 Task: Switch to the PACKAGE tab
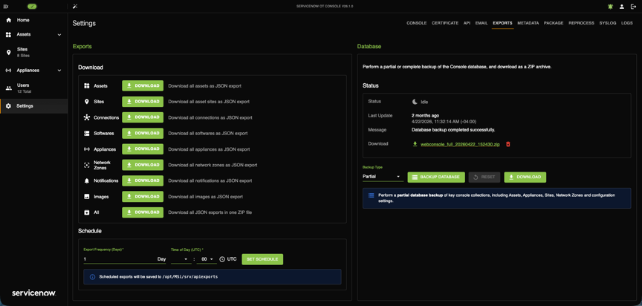tap(554, 23)
